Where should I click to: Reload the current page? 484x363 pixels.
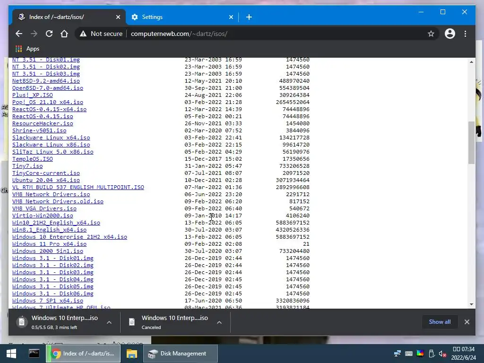pyautogui.click(x=49, y=34)
